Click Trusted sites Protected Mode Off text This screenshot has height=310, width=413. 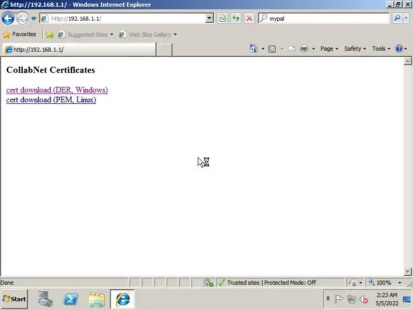[x=272, y=283]
